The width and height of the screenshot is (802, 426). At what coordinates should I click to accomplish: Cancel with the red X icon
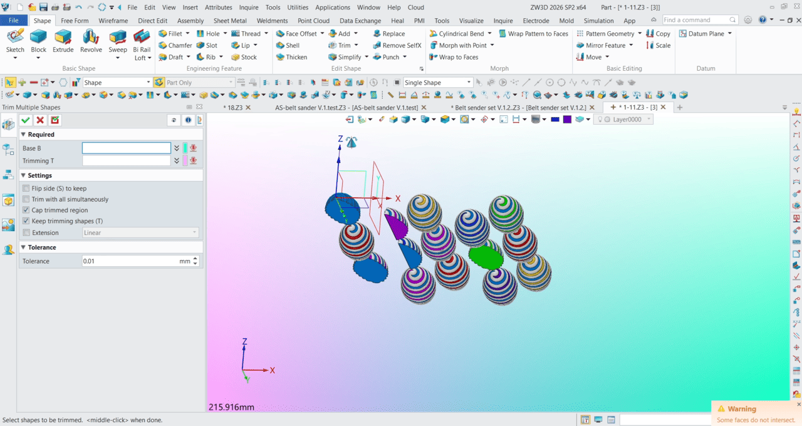coord(40,120)
